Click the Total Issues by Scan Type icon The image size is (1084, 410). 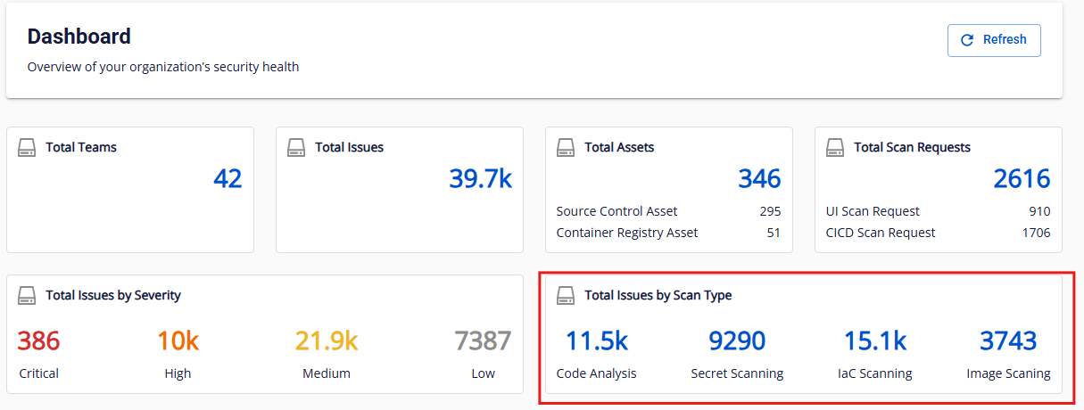coord(566,295)
